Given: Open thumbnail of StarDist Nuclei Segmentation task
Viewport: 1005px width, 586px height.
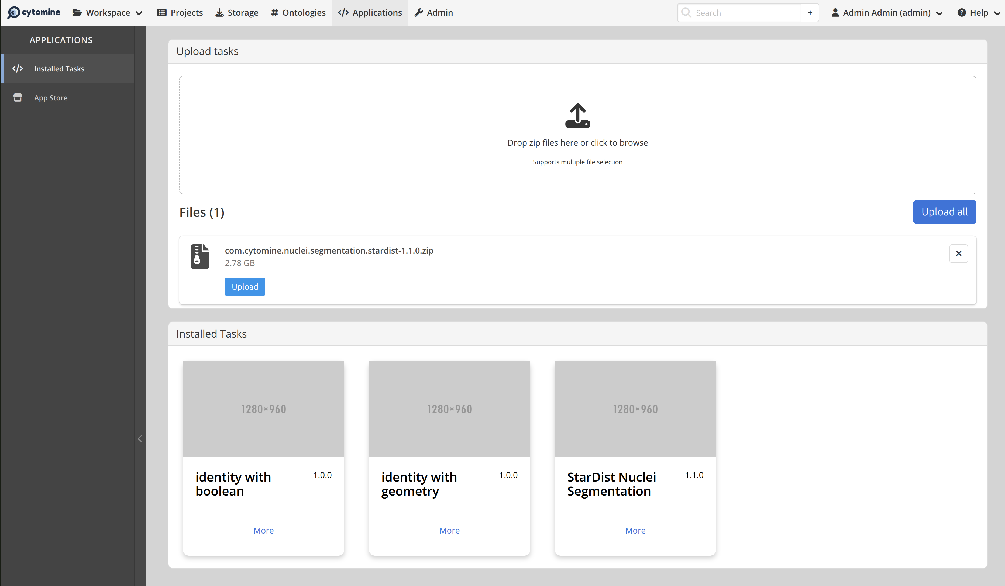Looking at the screenshot, I should pyautogui.click(x=635, y=409).
